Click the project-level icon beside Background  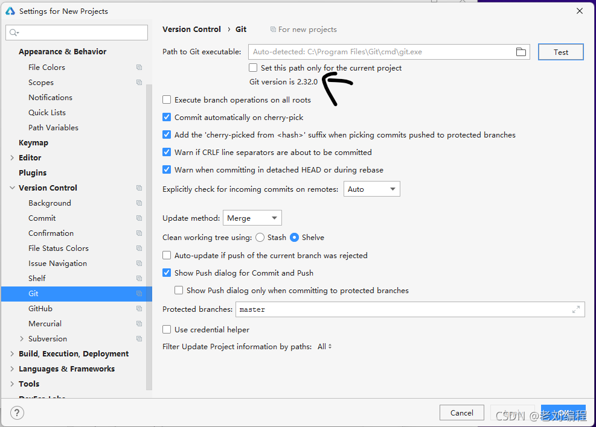coord(139,203)
